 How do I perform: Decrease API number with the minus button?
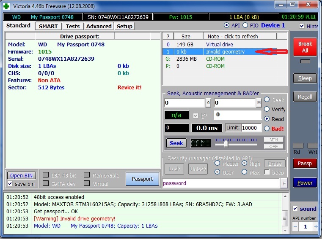295,226
